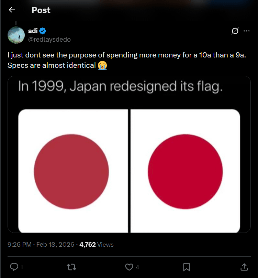Open adi's profile picture
Image resolution: width=258 pixels, height=278 pixels.
(15, 35)
